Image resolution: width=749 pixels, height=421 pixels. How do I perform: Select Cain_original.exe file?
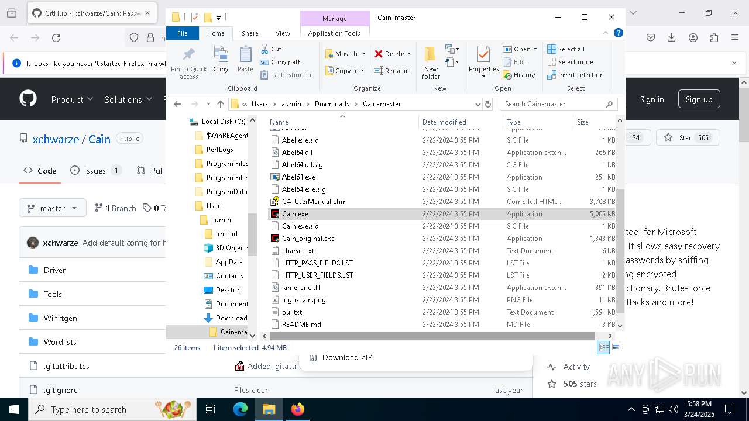(x=308, y=239)
